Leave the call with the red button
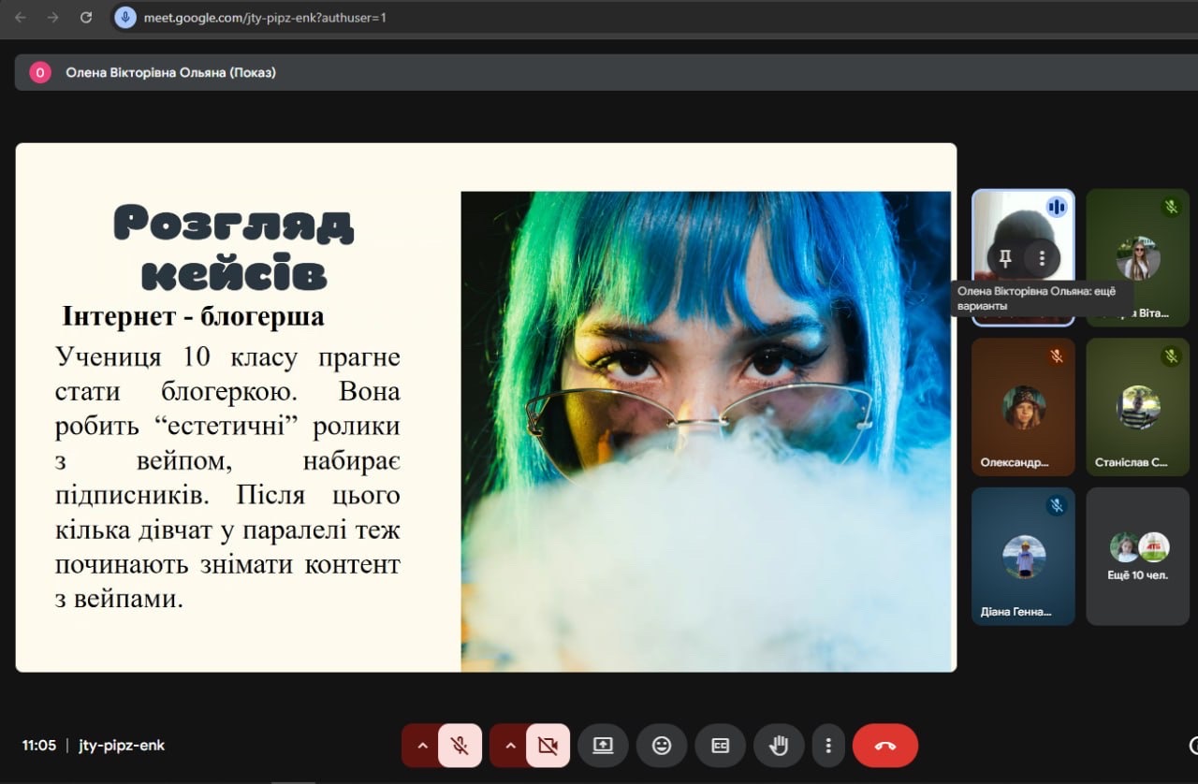Viewport: 1198px width, 784px height. (884, 746)
